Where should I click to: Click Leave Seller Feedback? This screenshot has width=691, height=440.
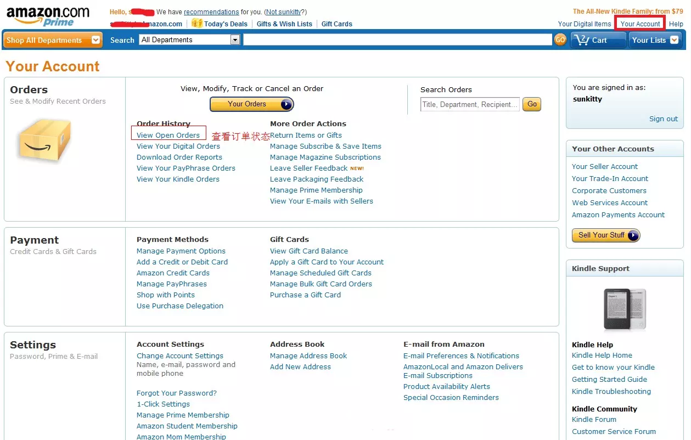tap(308, 168)
